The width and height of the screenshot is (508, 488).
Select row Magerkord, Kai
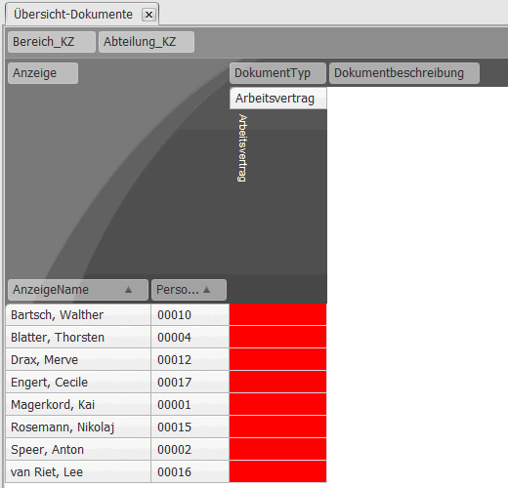tap(78, 405)
